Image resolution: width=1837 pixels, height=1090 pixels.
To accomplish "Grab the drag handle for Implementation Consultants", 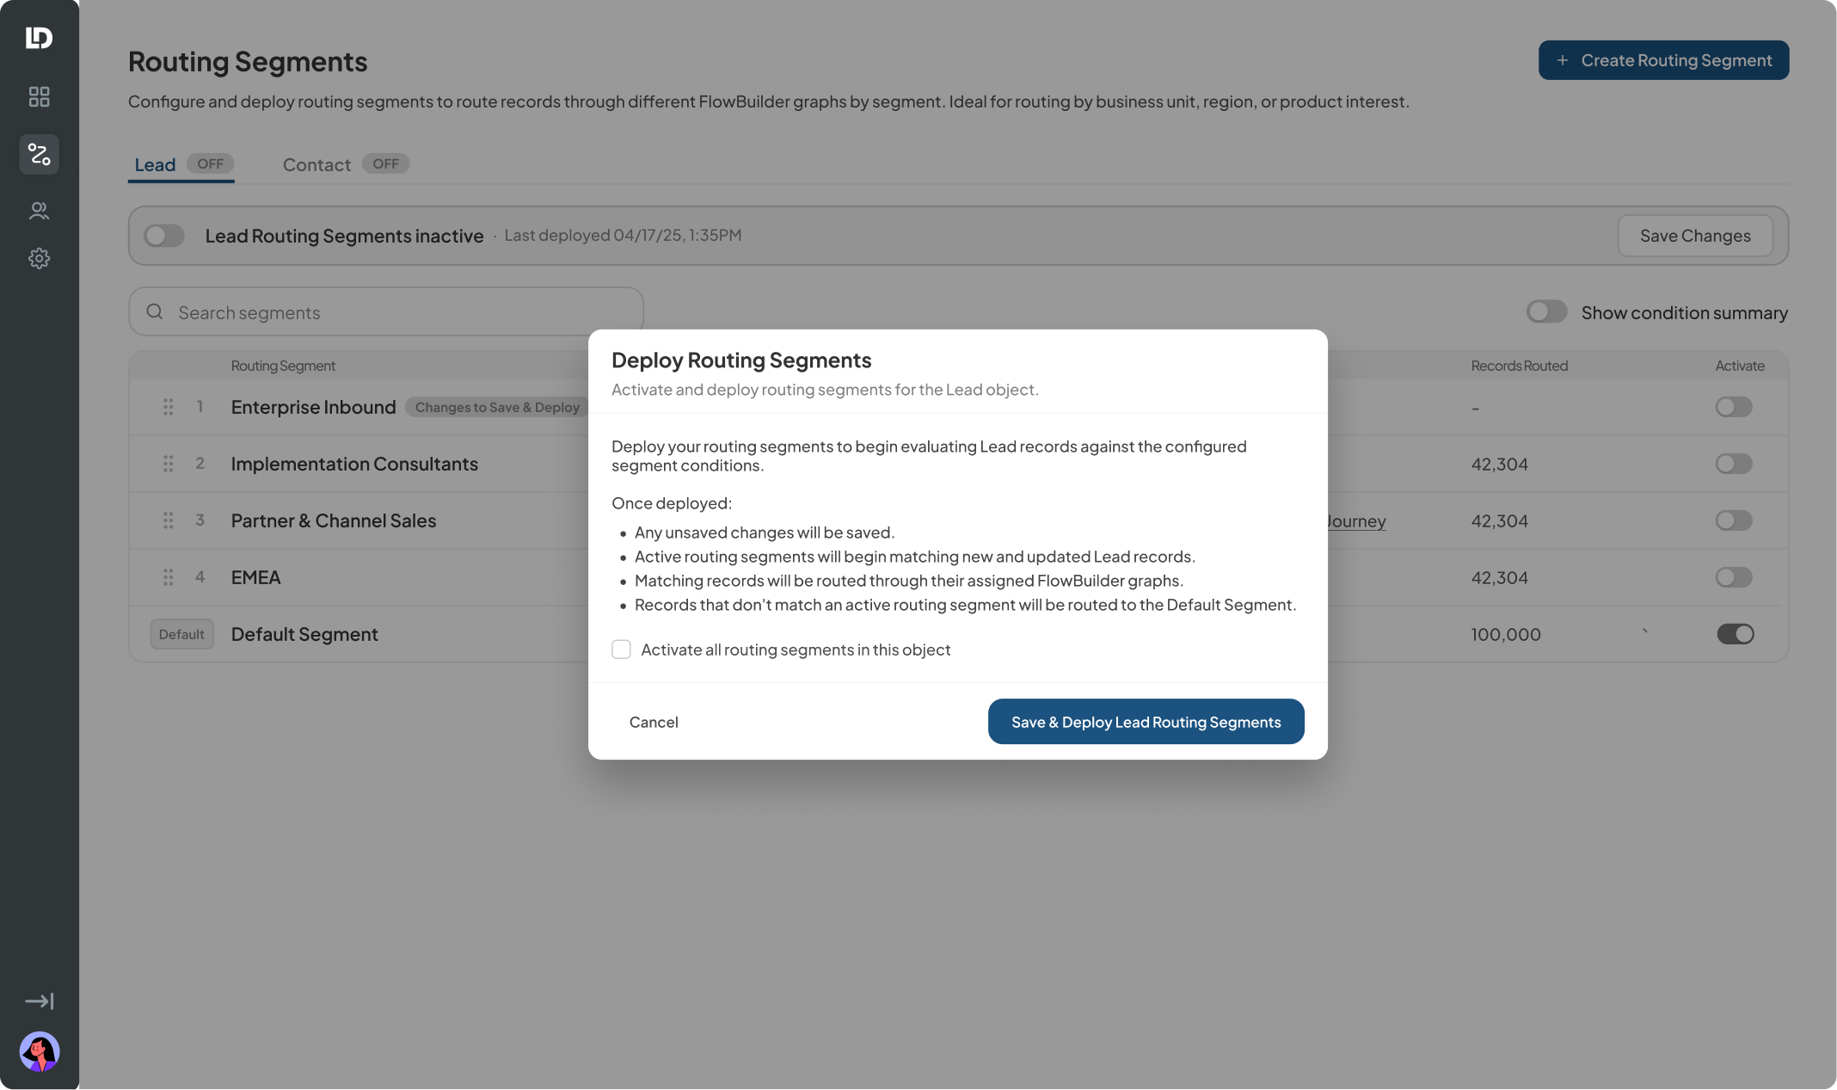I will click(169, 464).
